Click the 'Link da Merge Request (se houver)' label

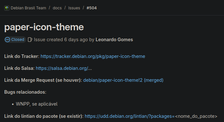[x=43, y=80]
